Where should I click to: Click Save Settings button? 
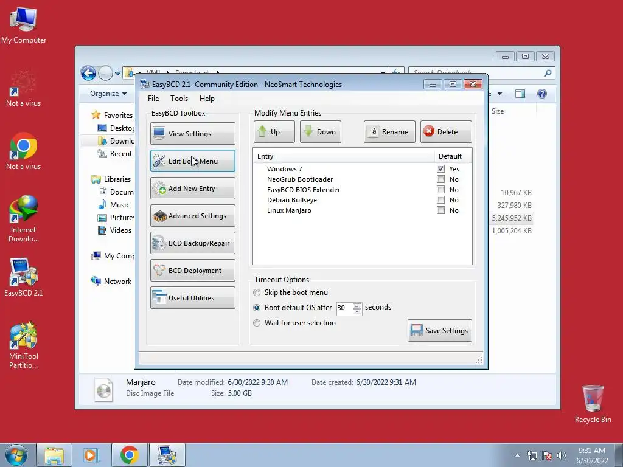[x=440, y=330]
